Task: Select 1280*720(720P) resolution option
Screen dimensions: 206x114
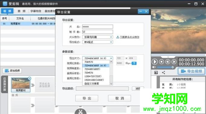Action: tap(96, 76)
